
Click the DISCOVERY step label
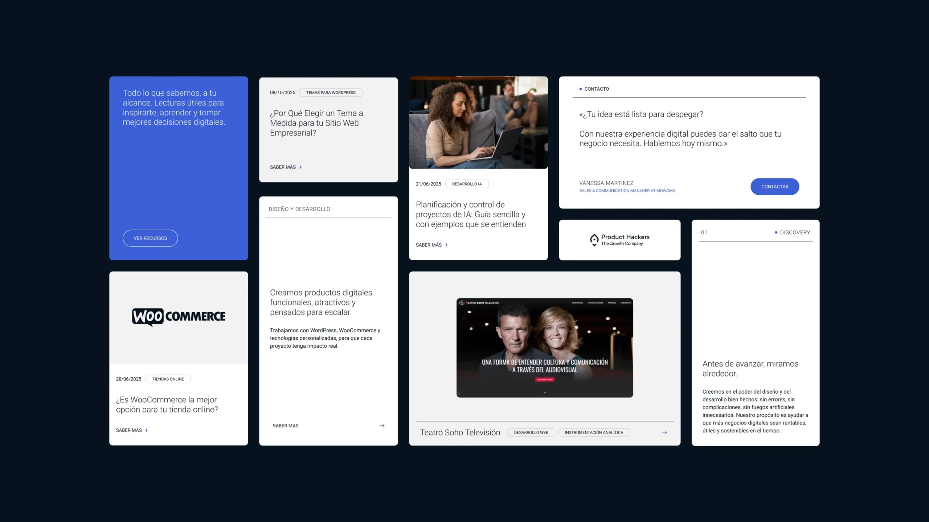click(795, 232)
